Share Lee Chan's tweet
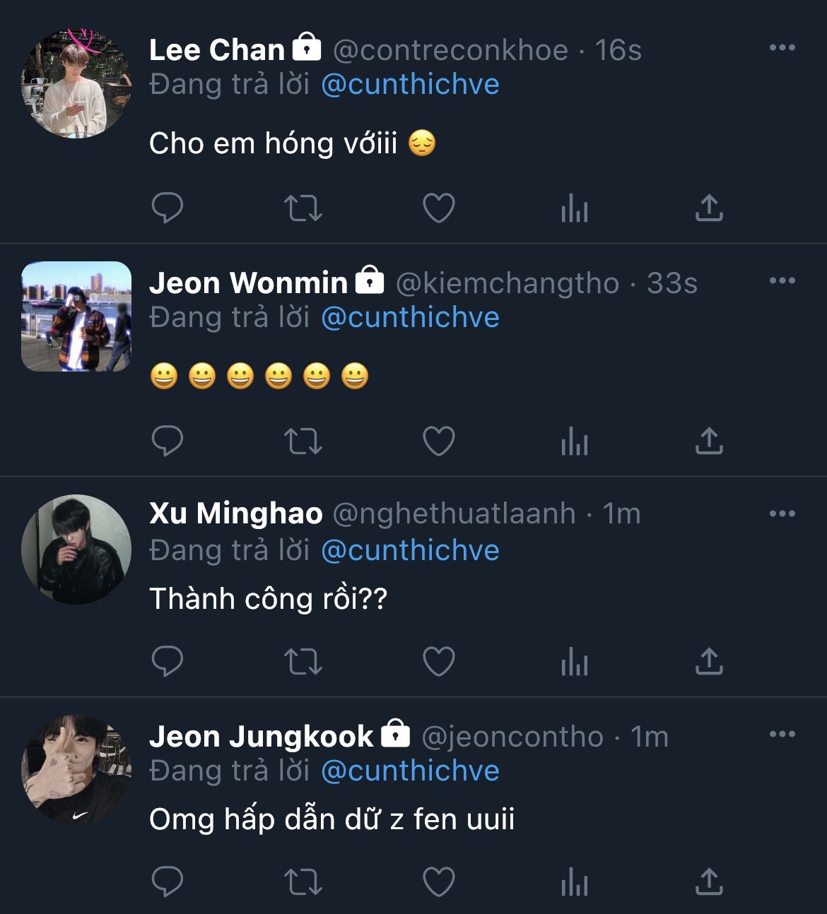Screen dimensions: 827x914 coord(709,208)
